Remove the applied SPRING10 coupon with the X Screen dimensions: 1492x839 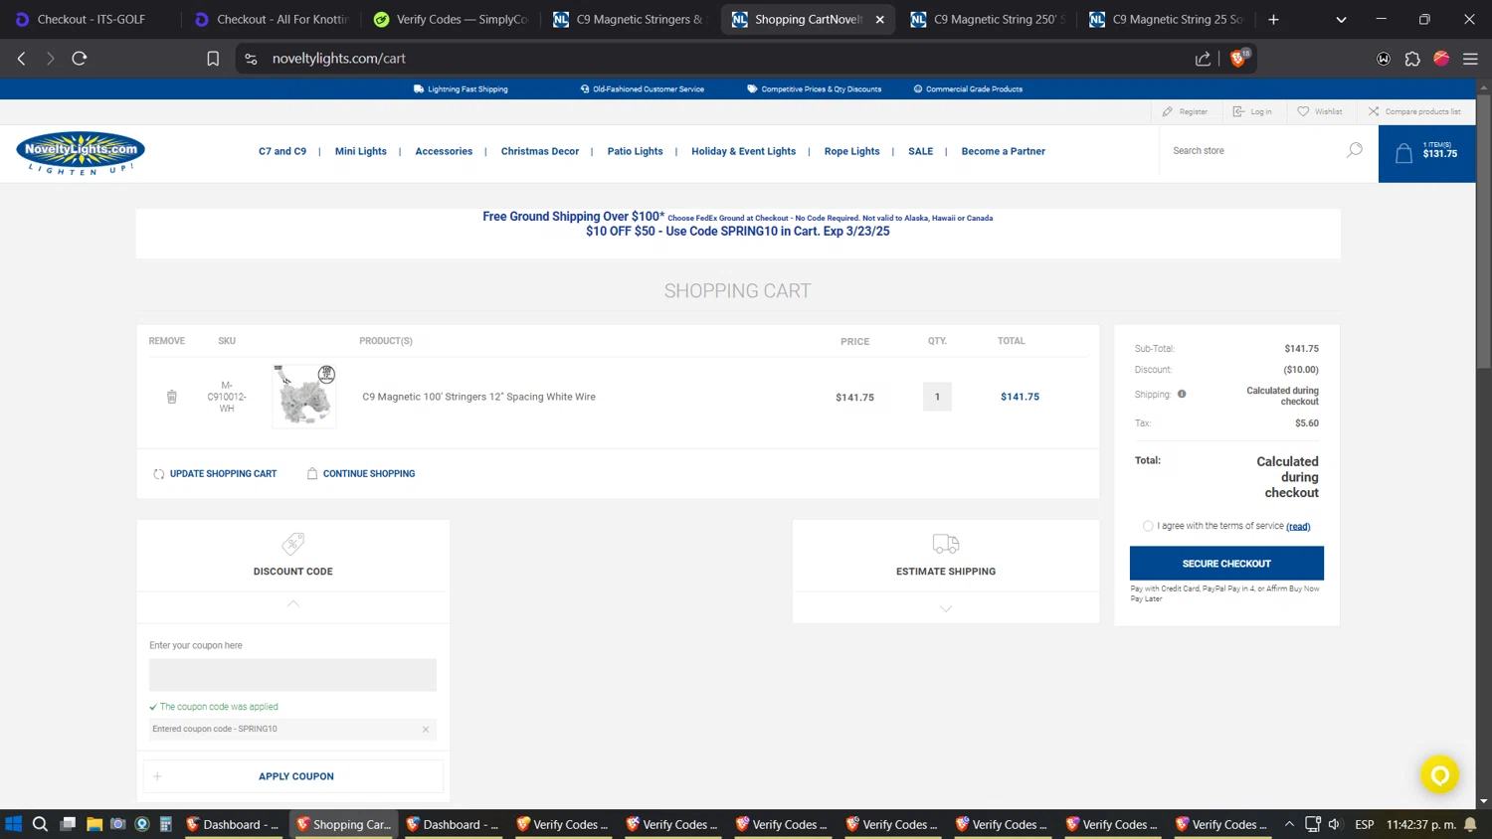point(426,730)
